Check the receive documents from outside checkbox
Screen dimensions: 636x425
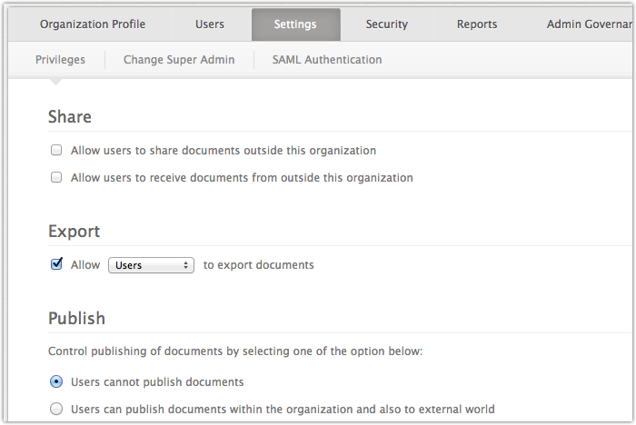(x=56, y=178)
